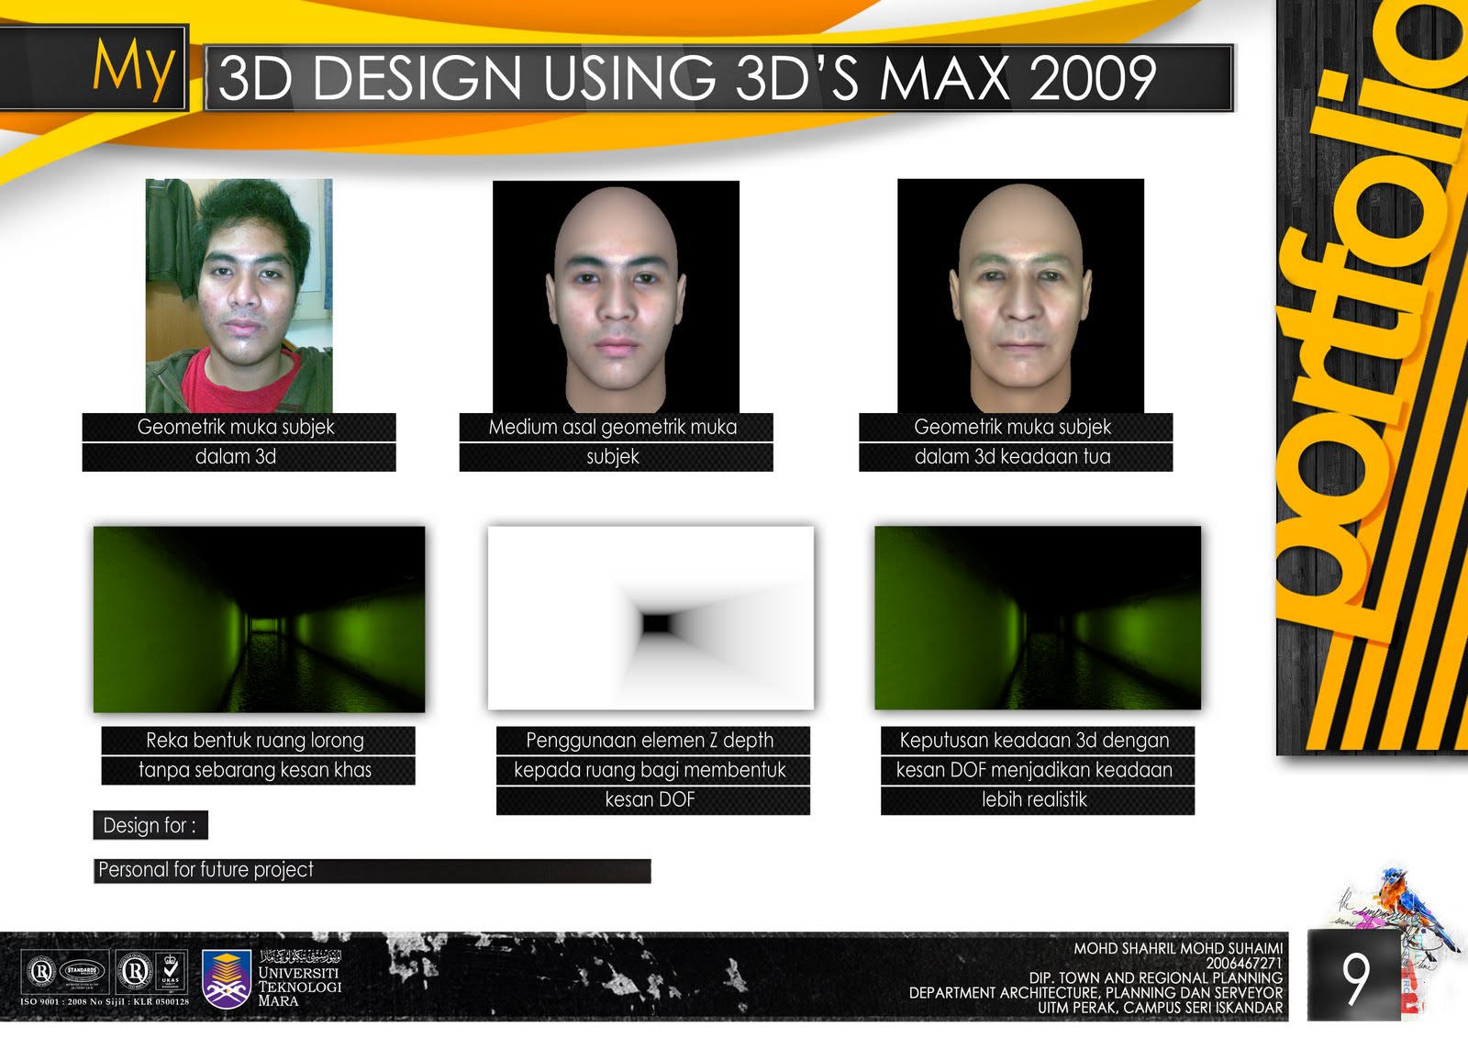Click the 'Personal for future project' bar
1468x1038 pixels.
[x=372, y=870]
